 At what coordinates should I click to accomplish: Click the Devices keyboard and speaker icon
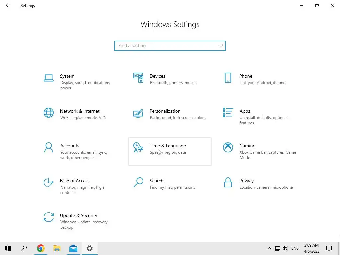pyautogui.click(x=138, y=78)
